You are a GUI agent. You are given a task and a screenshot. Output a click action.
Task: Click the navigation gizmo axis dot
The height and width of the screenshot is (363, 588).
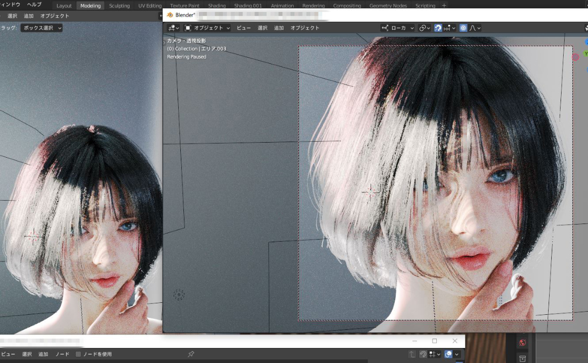pyautogui.click(x=576, y=57)
